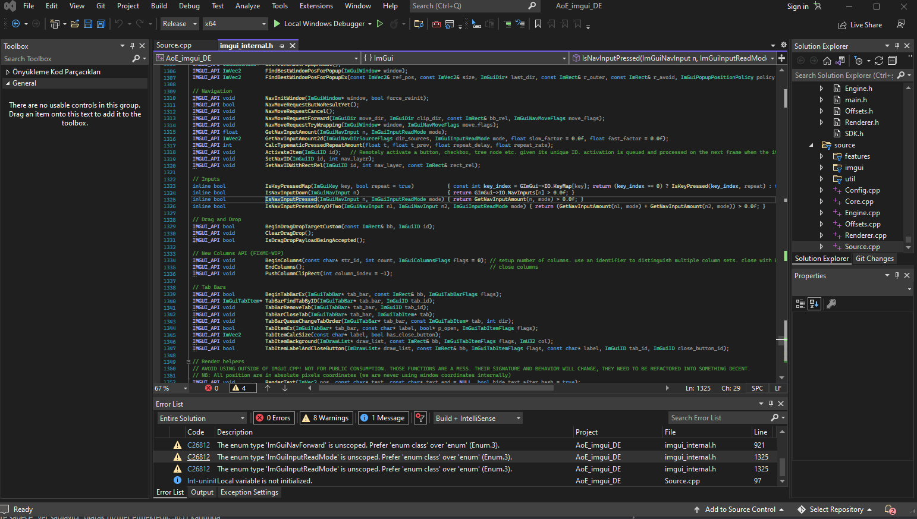This screenshot has height=519, width=917.
Task: Toggle a bookmark with the bookmark icon
Action: pos(538,24)
